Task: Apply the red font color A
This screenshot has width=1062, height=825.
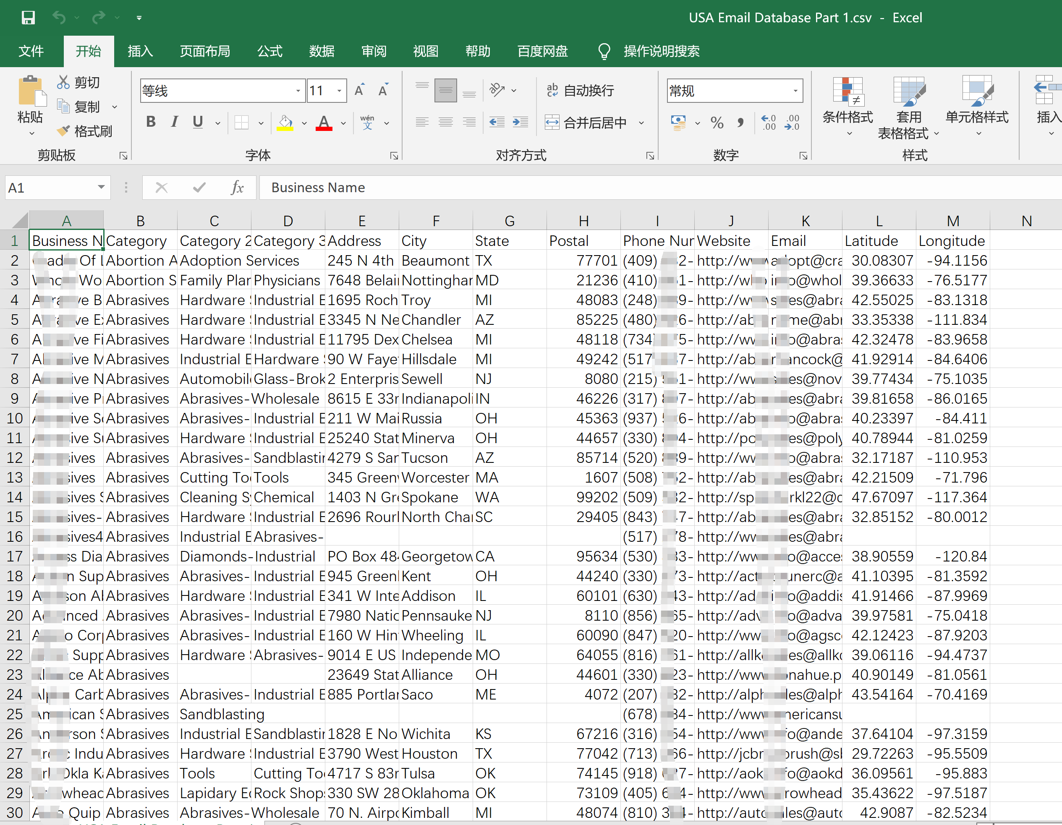Action: click(x=324, y=122)
